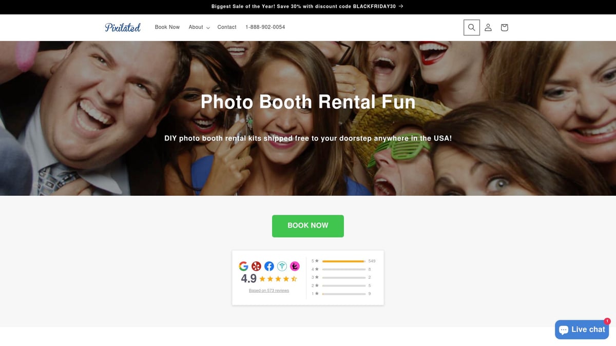616x346 pixels.
Task: Open the Based on 573 reviews link
Action: click(268, 290)
